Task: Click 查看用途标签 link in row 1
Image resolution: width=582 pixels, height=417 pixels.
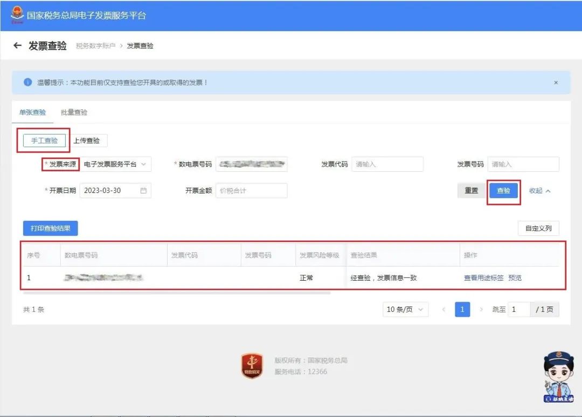Action: (483, 277)
